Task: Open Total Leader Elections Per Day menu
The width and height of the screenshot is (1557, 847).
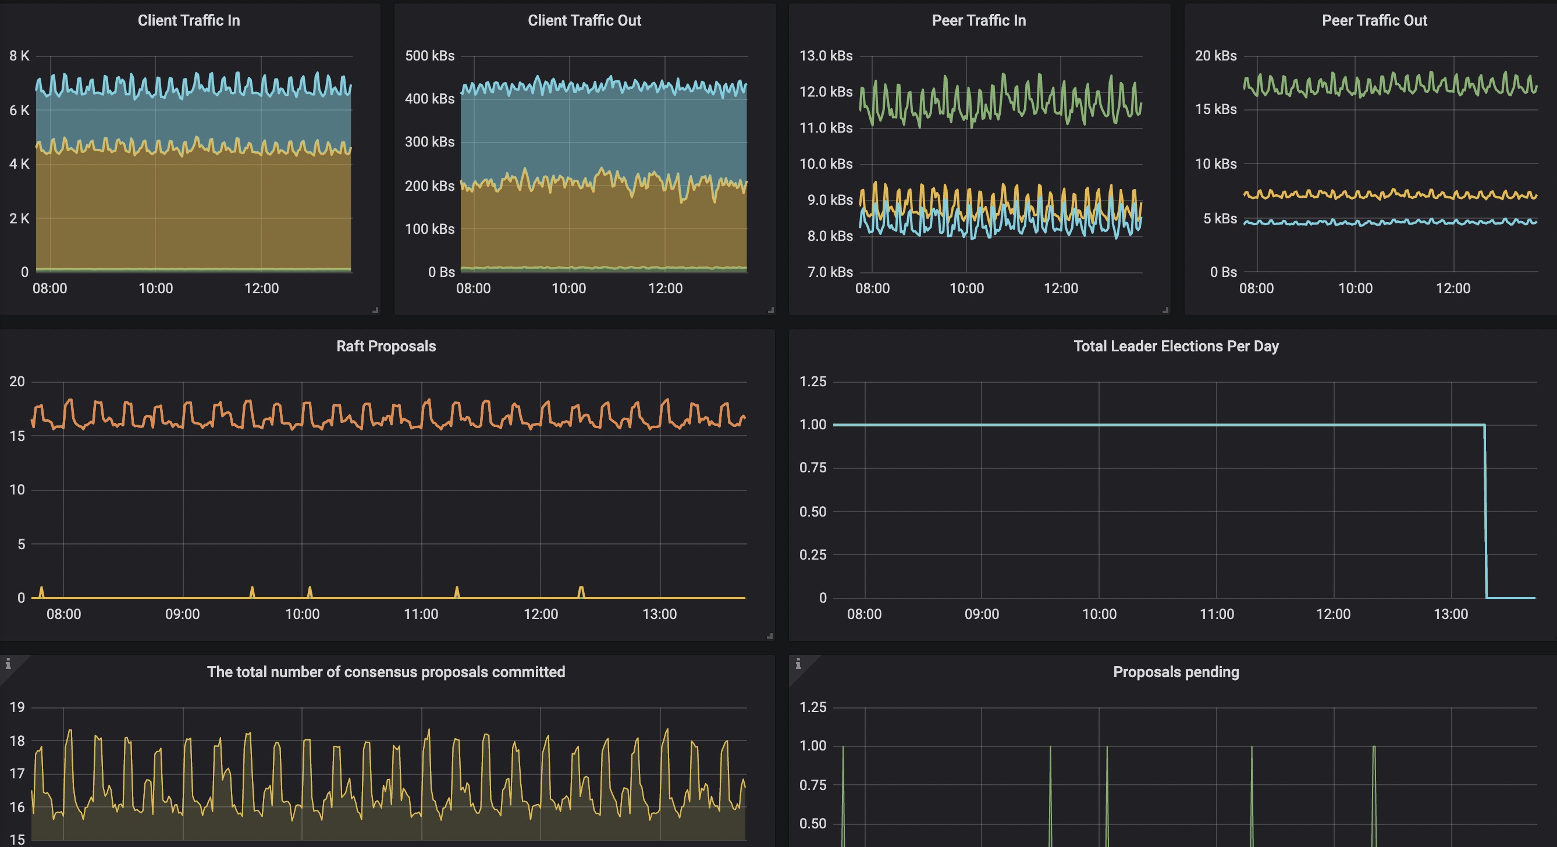Action: click(1176, 346)
